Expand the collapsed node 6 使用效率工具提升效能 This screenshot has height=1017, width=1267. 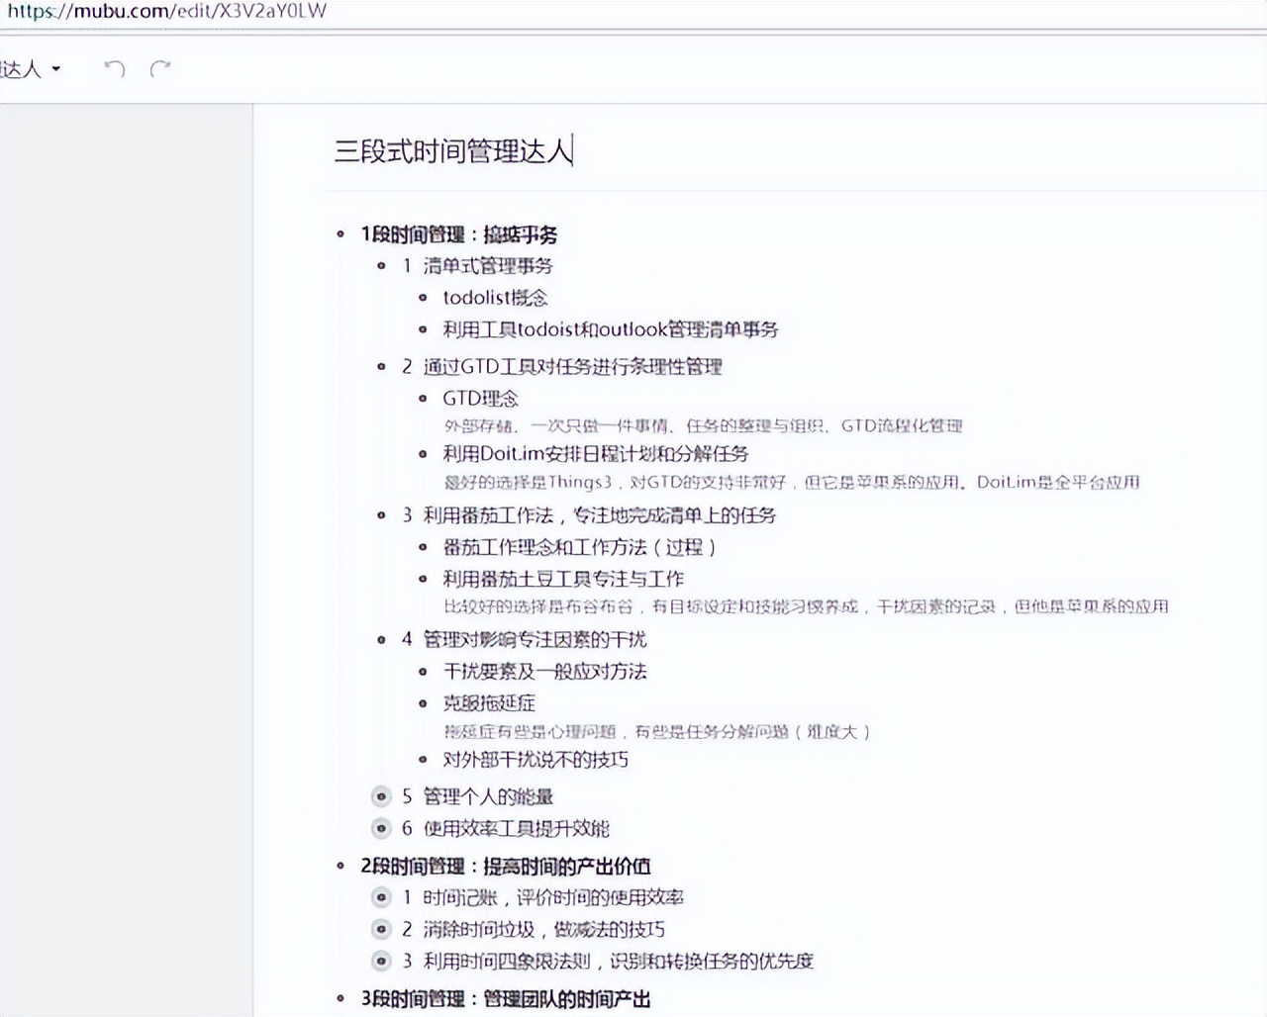tap(381, 829)
